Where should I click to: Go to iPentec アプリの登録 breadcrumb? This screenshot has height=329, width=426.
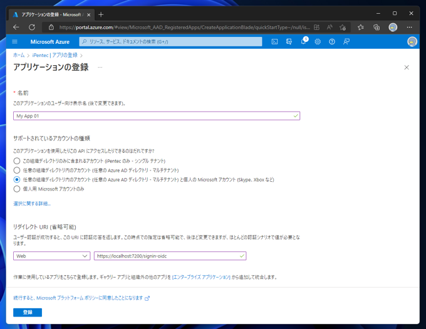click(x=55, y=55)
